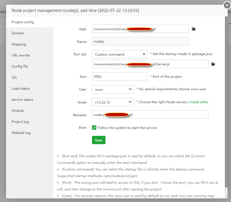Click folder icon beside startup command field
The image size is (231, 202).
pos(213,64)
